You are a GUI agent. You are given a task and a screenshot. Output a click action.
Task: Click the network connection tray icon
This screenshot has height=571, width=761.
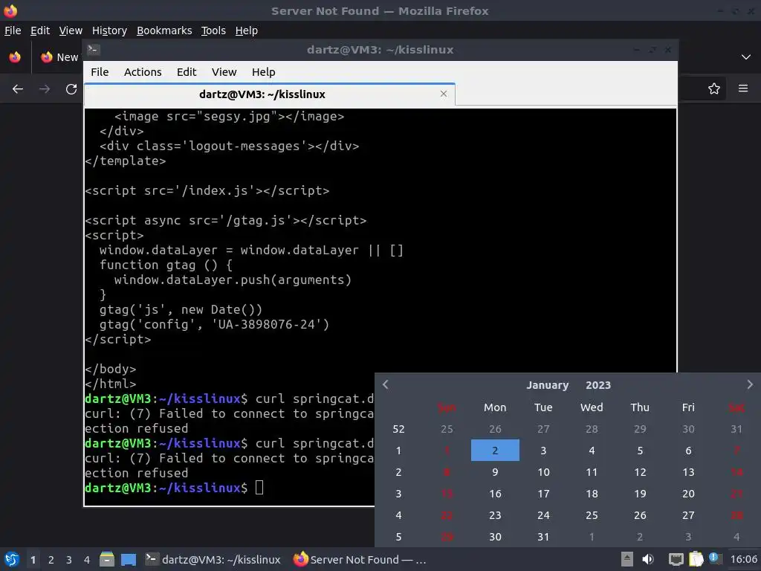point(676,559)
